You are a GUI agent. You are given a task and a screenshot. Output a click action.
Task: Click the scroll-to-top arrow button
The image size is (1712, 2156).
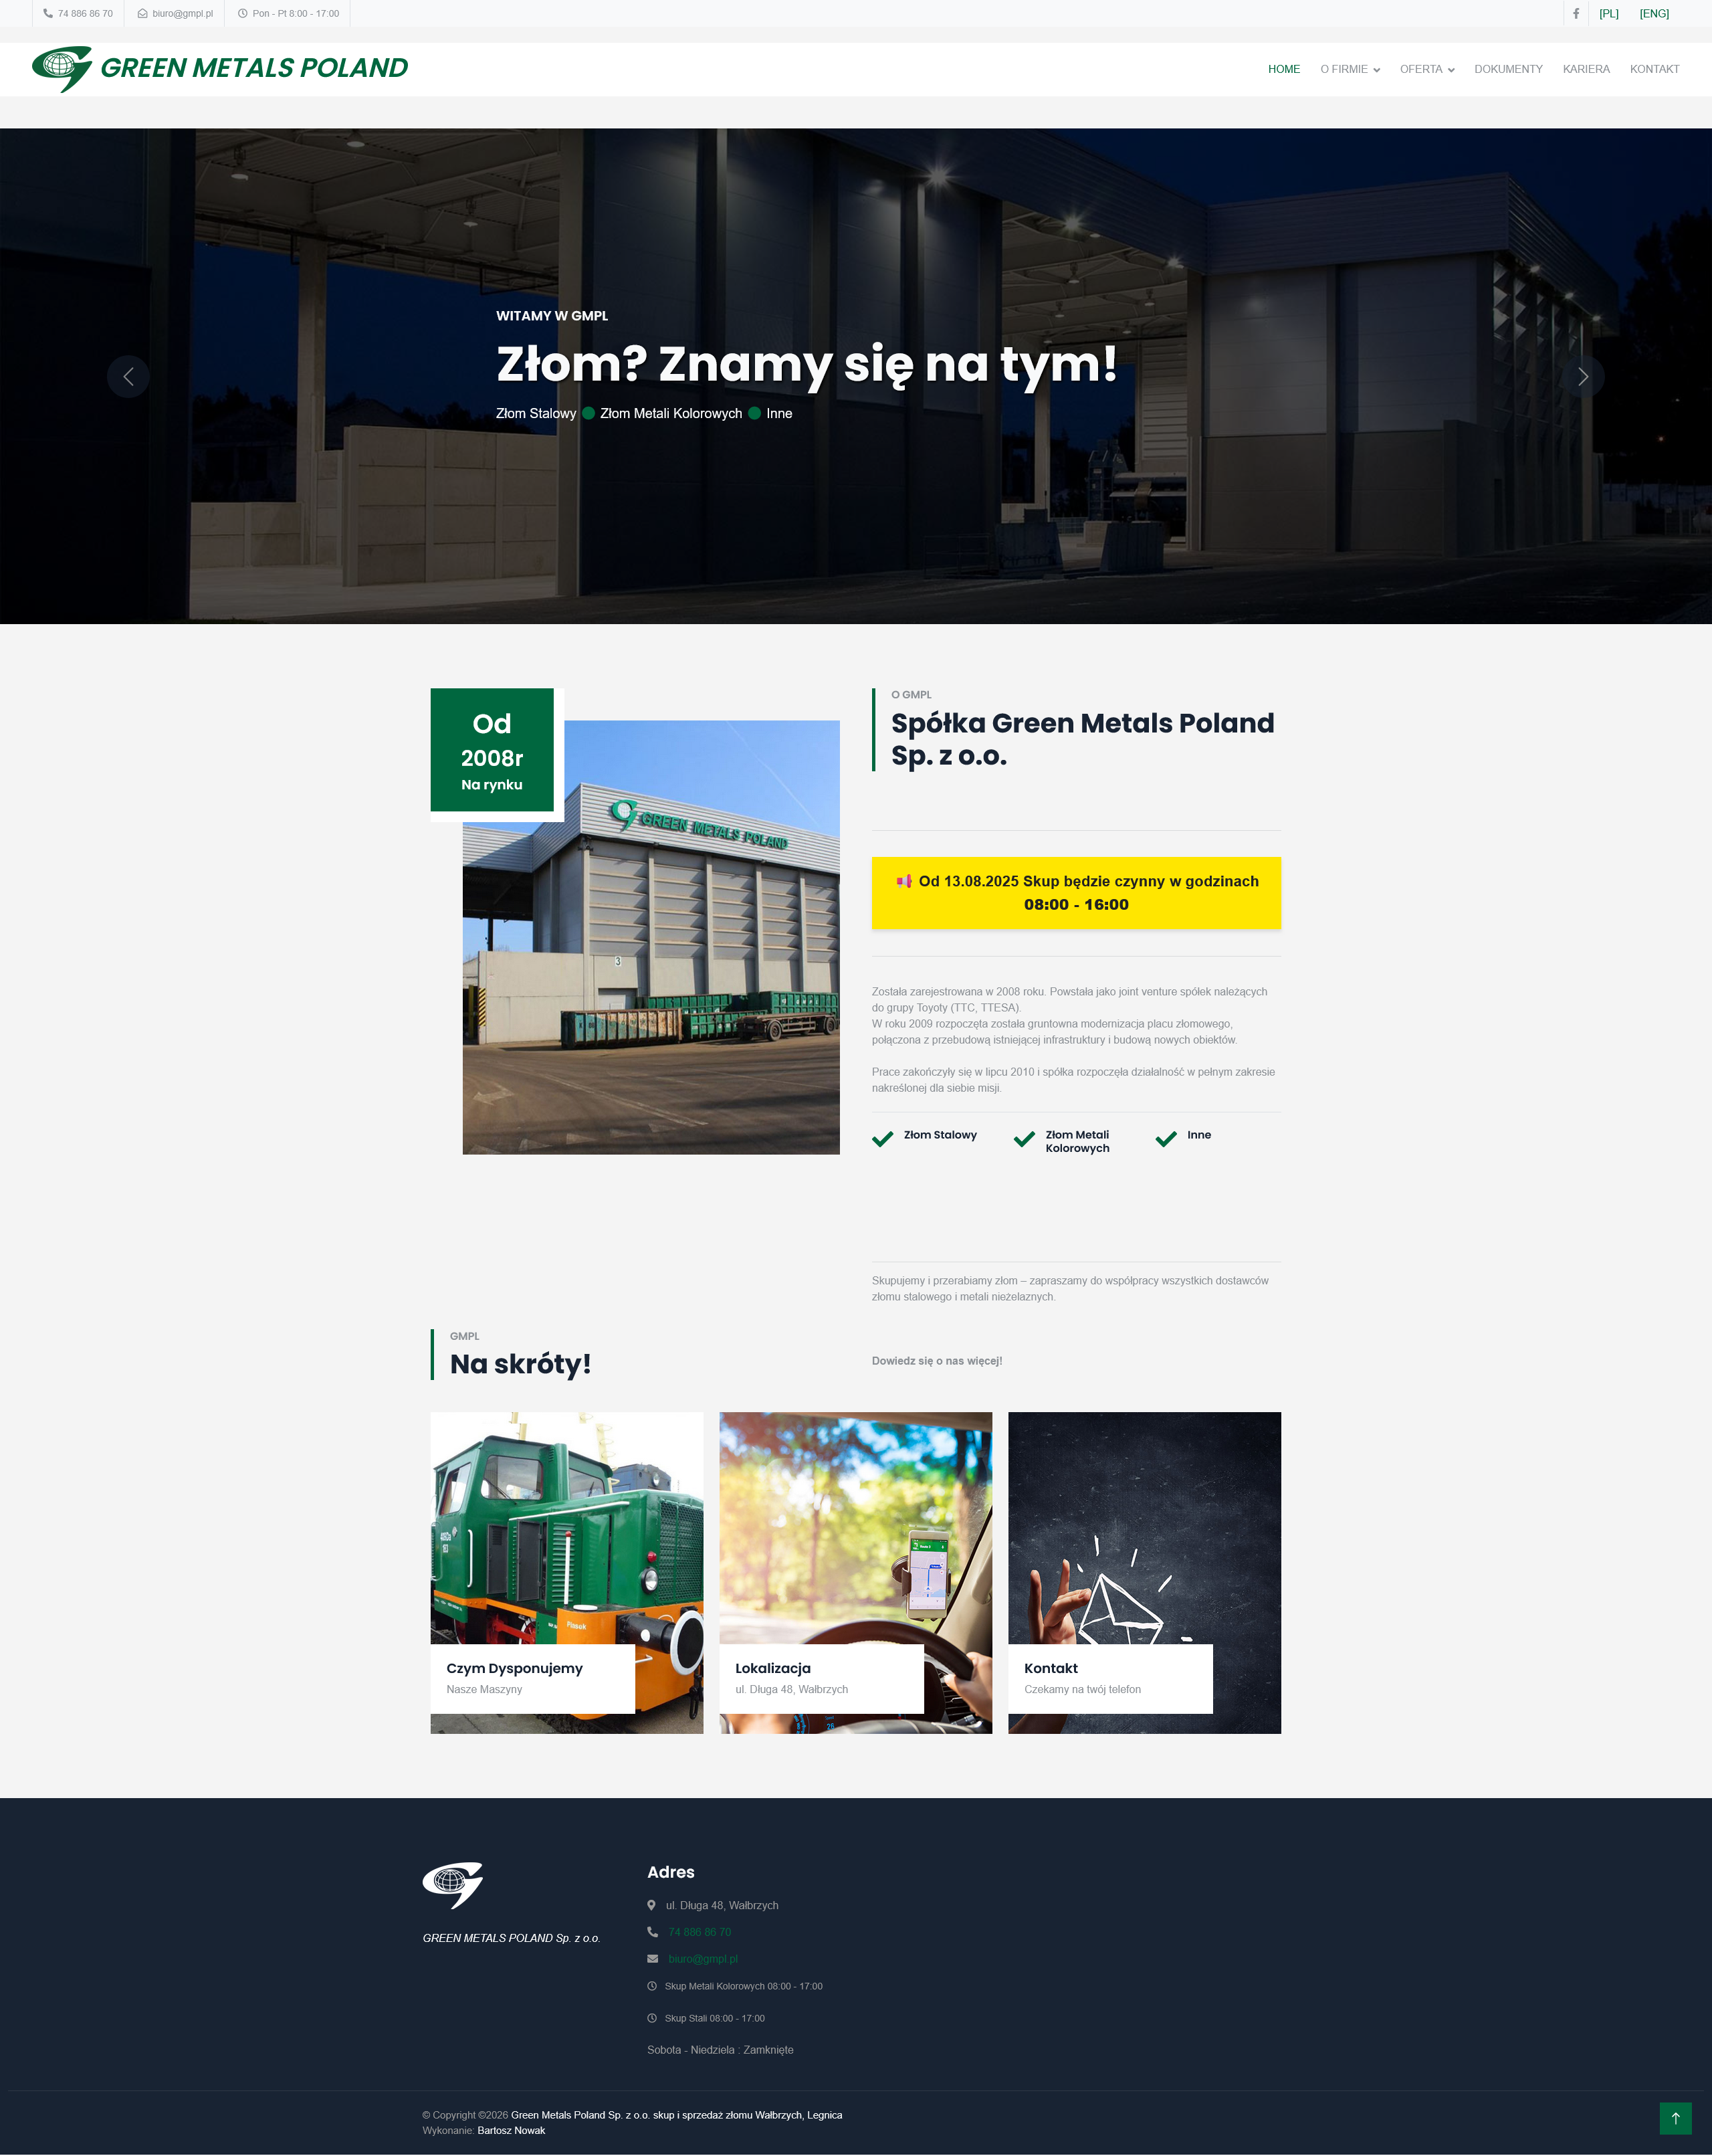click(1675, 2118)
